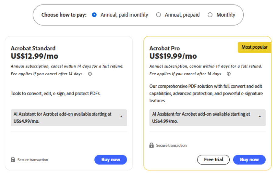
Task: Select the Monthly payment option
Action: [x=210, y=15]
